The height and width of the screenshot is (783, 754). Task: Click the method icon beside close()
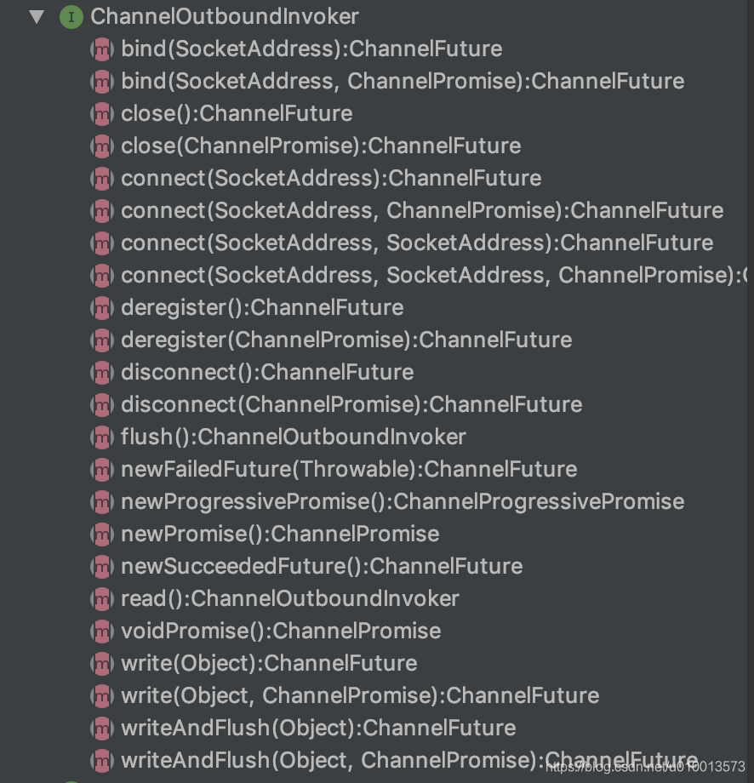[102, 113]
